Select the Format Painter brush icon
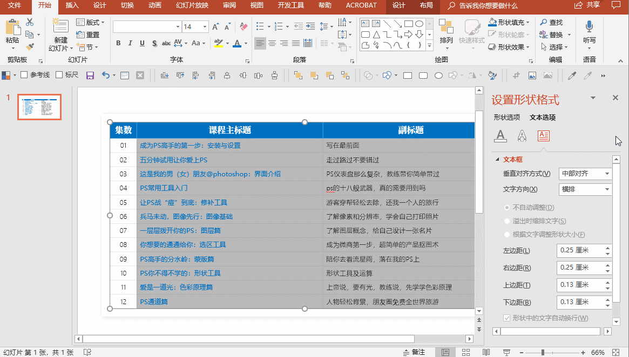 click(29, 47)
